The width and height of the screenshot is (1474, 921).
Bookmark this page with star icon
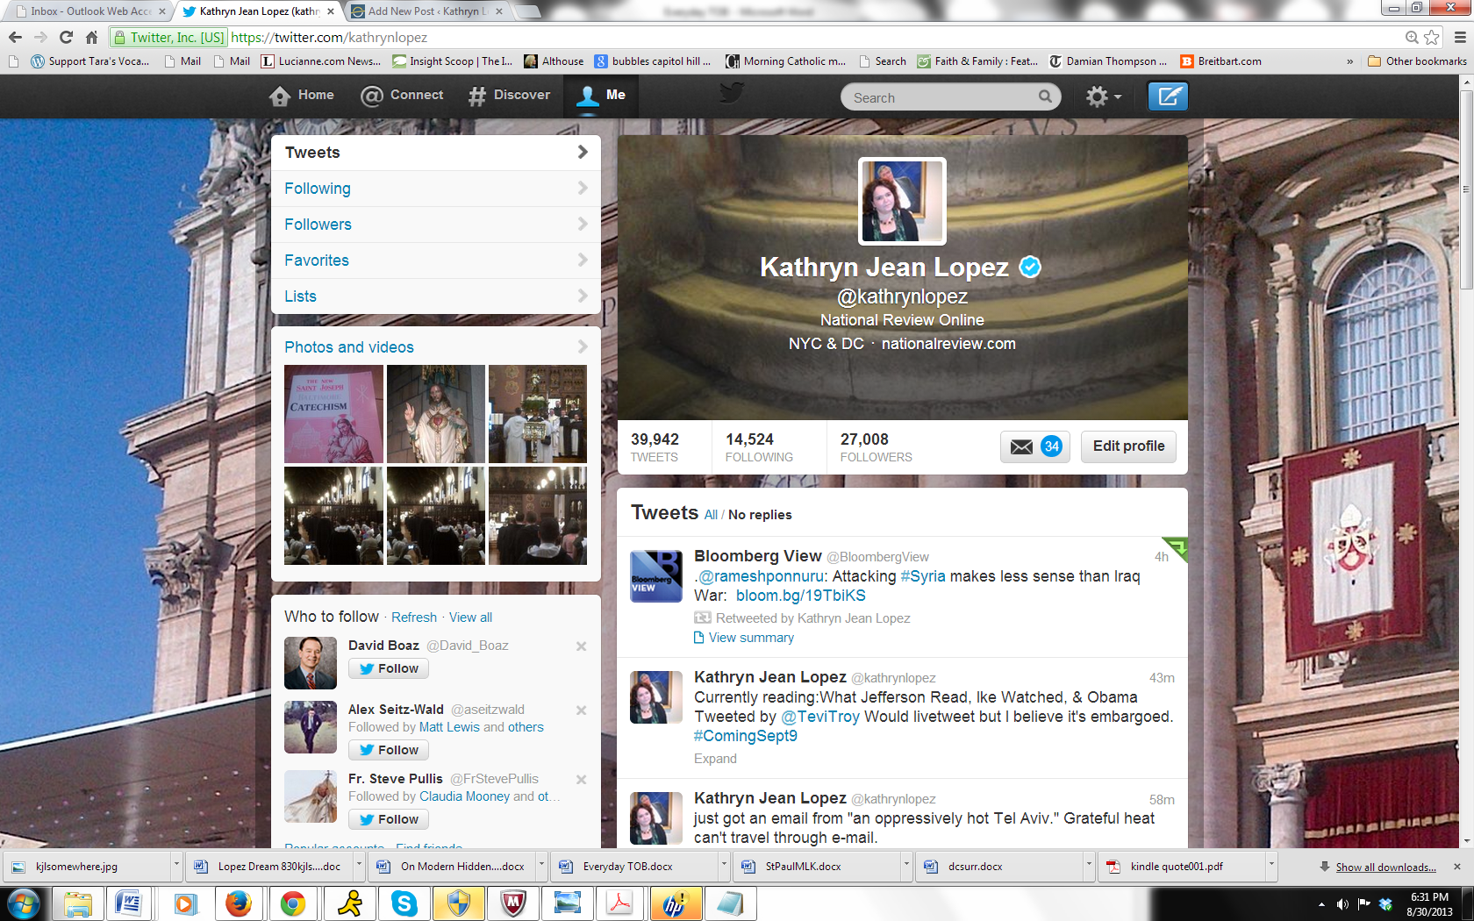click(x=1432, y=37)
